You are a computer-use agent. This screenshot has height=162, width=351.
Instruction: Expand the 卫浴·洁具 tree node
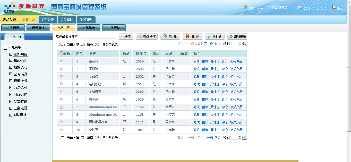click(x=11, y=74)
